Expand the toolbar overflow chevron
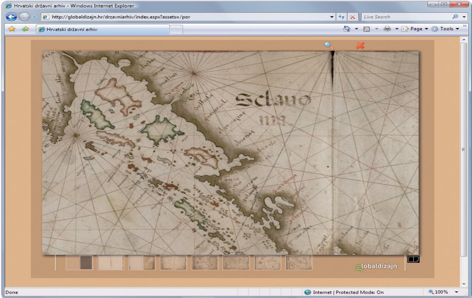 tap(464, 26)
